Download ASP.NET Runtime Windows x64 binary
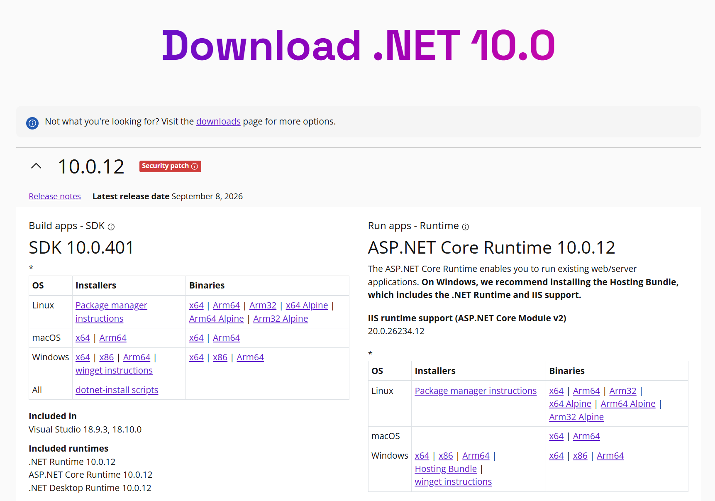The image size is (715, 501). click(556, 456)
